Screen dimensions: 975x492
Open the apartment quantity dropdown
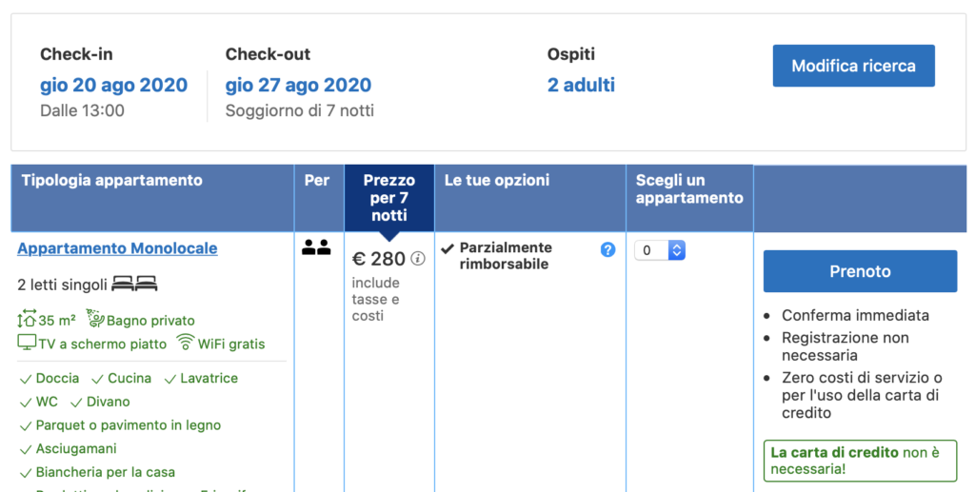[x=660, y=250]
